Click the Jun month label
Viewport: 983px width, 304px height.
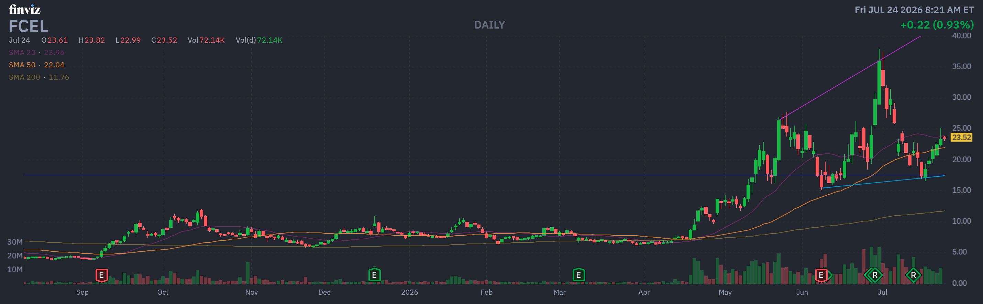tap(802, 292)
